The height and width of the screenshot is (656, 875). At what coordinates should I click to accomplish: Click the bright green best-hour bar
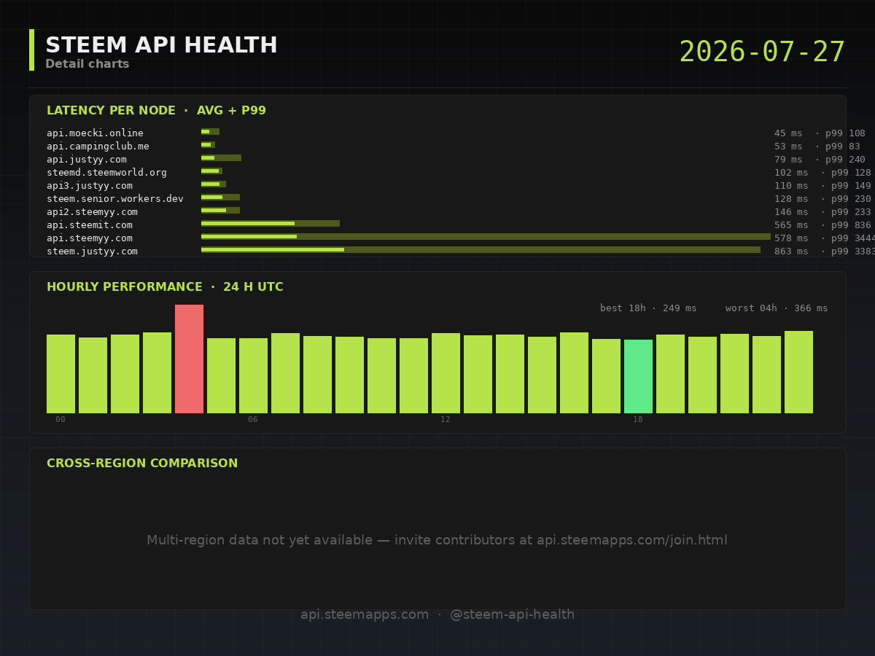coord(638,376)
